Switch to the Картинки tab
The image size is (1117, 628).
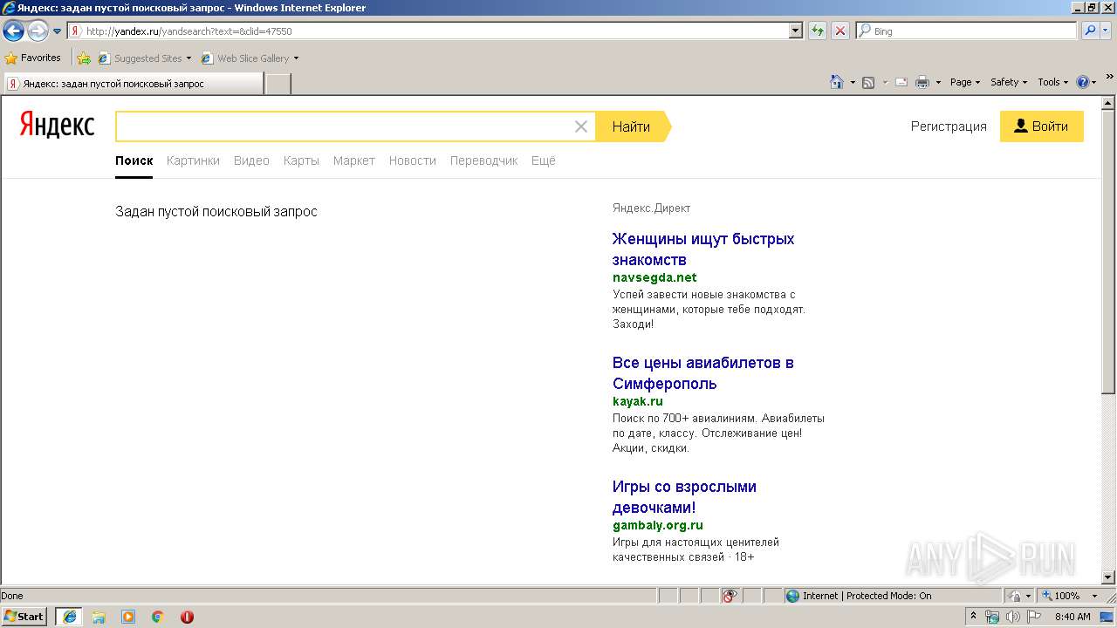(193, 160)
